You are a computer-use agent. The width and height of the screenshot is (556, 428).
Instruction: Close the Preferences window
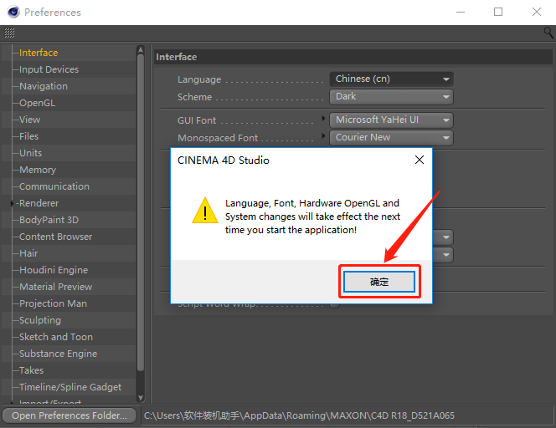tap(537, 12)
